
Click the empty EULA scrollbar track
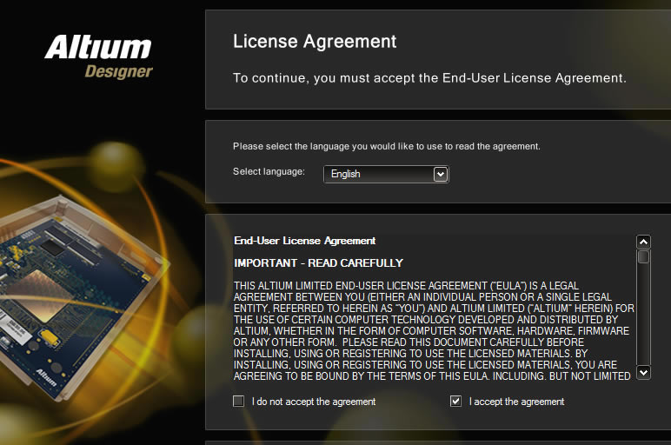tap(643, 315)
